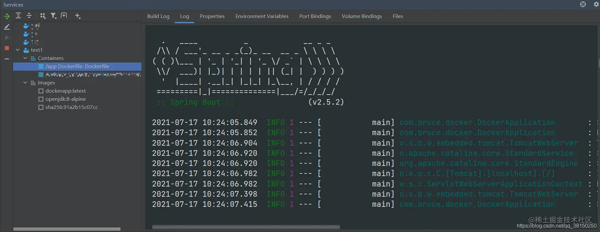Click the log panel horizontal scrollbar
Screen dimensions: 600x232
click(x=246, y=227)
